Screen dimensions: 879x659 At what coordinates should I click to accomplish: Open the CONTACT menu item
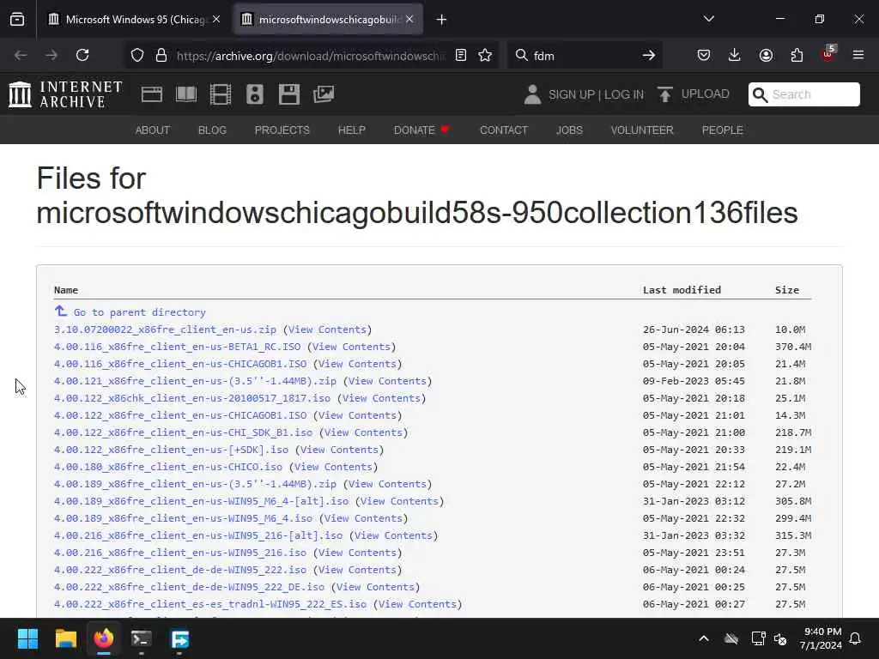click(504, 130)
